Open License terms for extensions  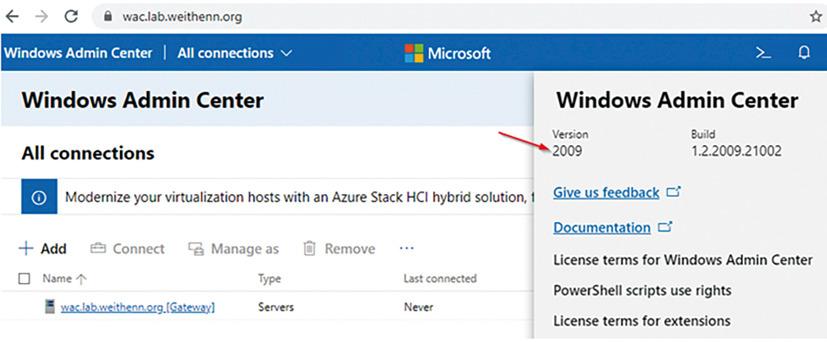click(x=641, y=320)
